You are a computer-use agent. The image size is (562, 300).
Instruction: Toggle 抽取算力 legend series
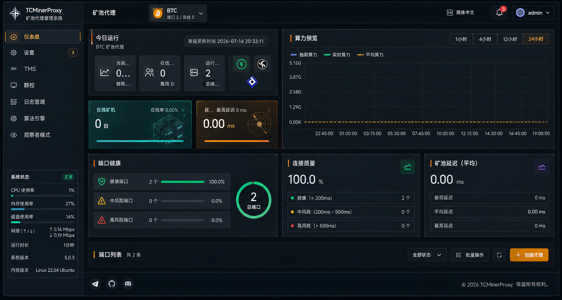click(x=304, y=55)
